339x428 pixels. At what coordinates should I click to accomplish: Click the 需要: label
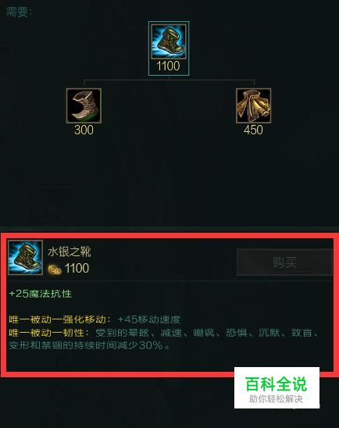pyautogui.click(x=19, y=12)
